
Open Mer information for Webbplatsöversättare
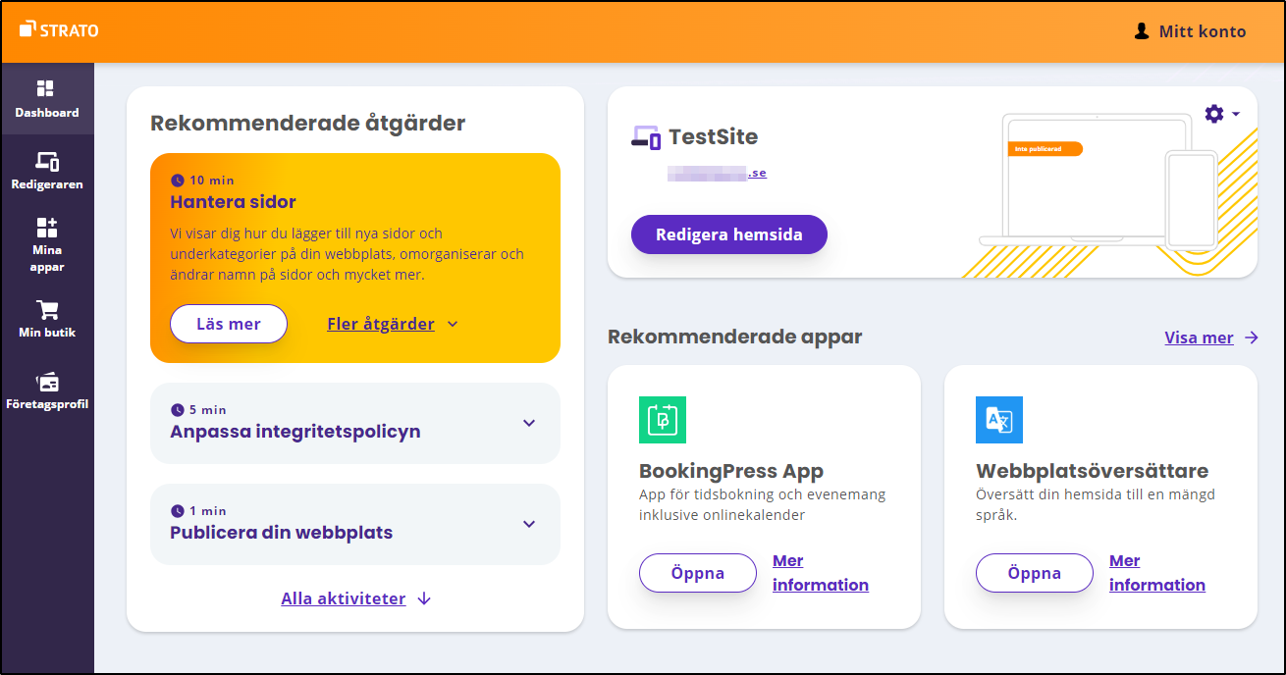point(1157,573)
